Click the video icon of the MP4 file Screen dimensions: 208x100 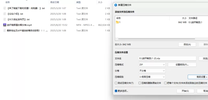(5, 25)
